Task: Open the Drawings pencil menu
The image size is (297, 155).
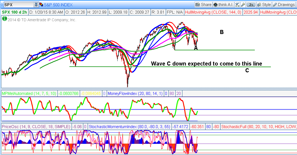Action: point(283,5)
